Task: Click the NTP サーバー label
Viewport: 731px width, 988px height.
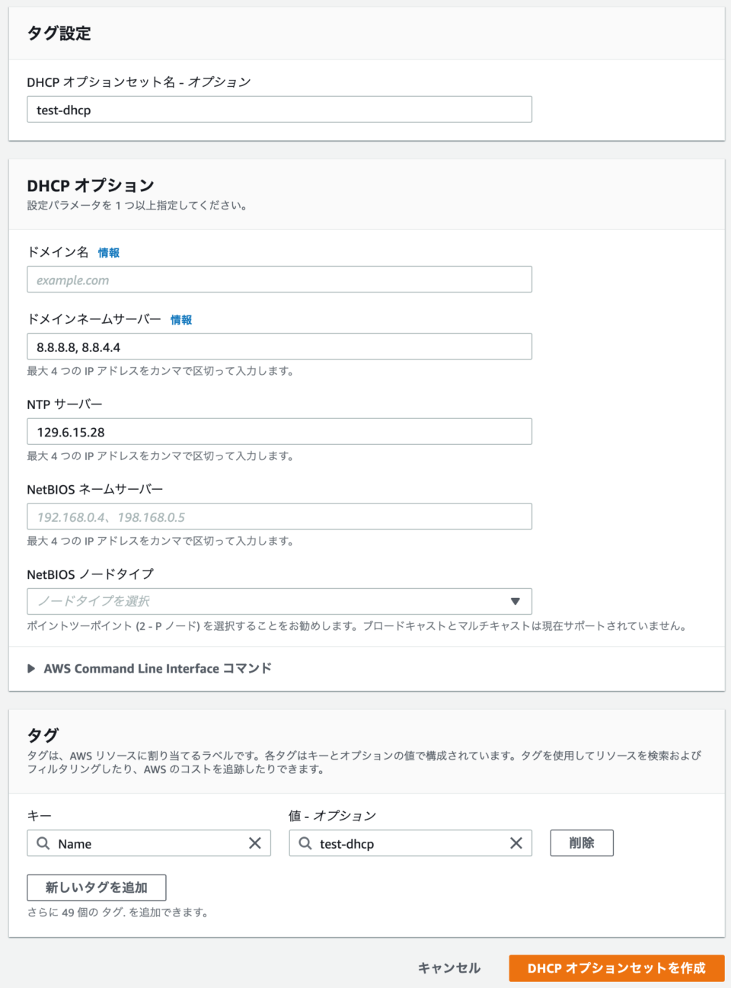Action: coord(65,404)
